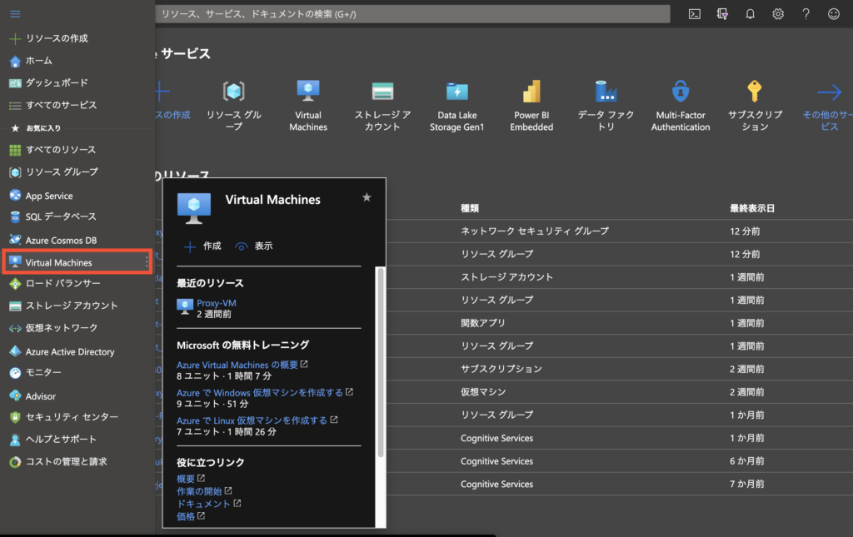
Task: Open Azure で Linux 仮想マシンを作成する link
Action: 252,420
